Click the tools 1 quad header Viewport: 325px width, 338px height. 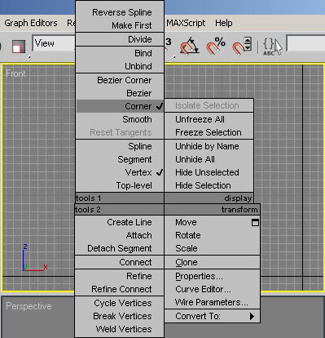click(x=120, y=198)
